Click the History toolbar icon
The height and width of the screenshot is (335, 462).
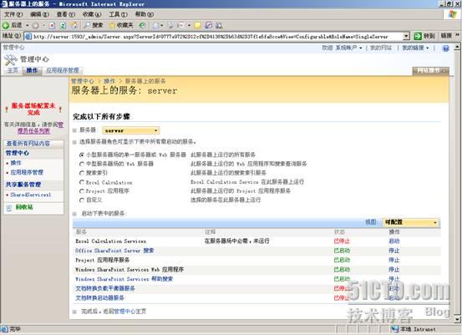tap(142, 25)
